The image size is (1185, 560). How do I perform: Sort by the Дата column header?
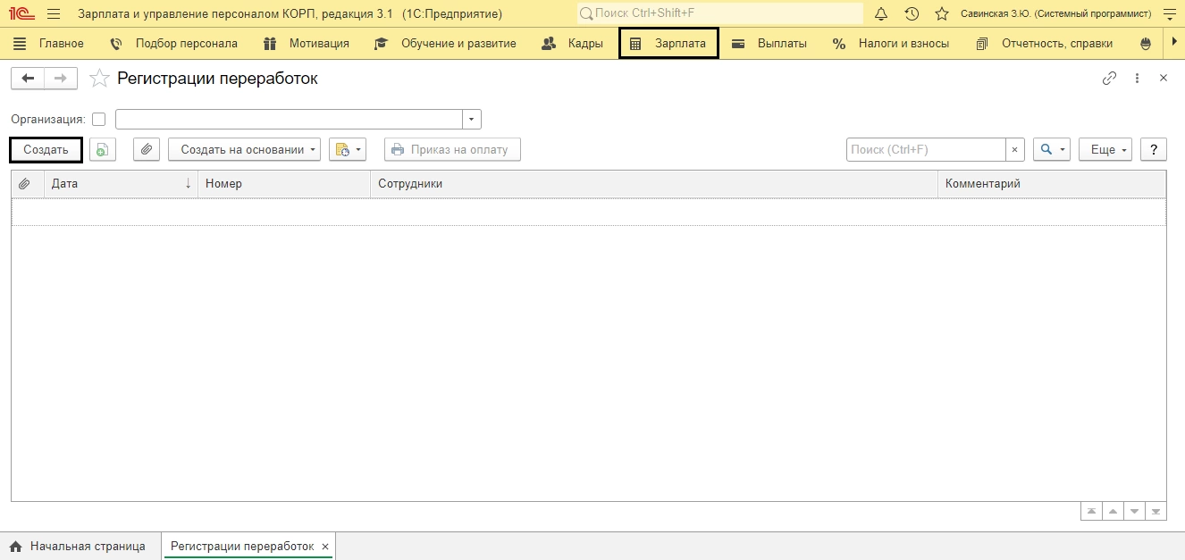(121, 184)
